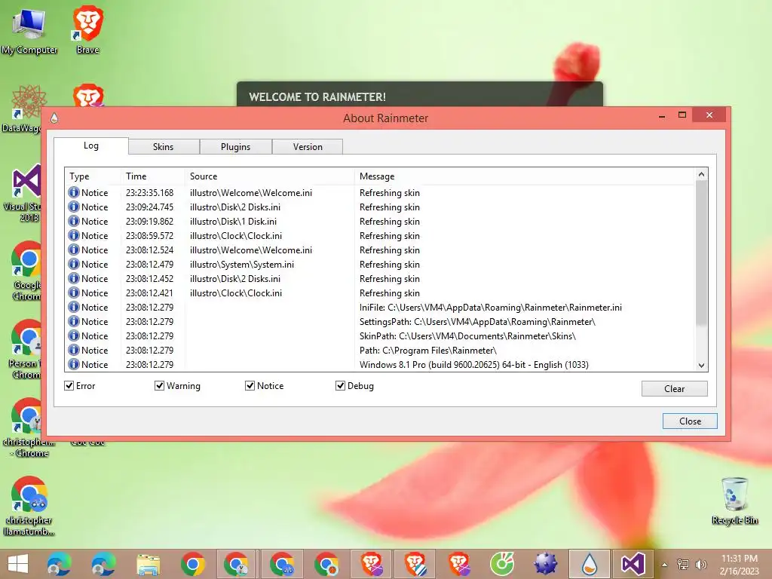This screenshot has height=579, width=772.
Task: Click the 23:08:12.421 time cell
Action: click(x=150, y=293)
